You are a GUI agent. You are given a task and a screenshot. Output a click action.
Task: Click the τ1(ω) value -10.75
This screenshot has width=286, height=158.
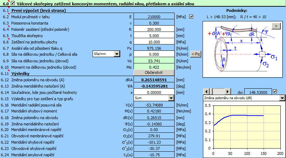(154, 155)
